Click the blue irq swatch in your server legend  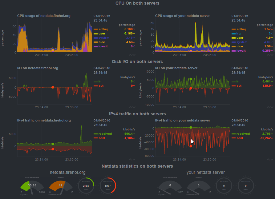233,34
